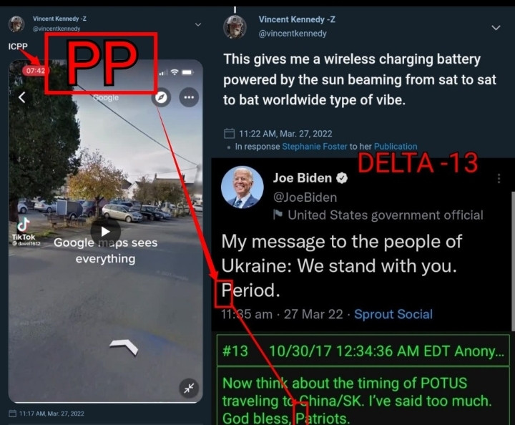
Task: Expand the right post's dropdown chevron
Action: tap(496, 28)
